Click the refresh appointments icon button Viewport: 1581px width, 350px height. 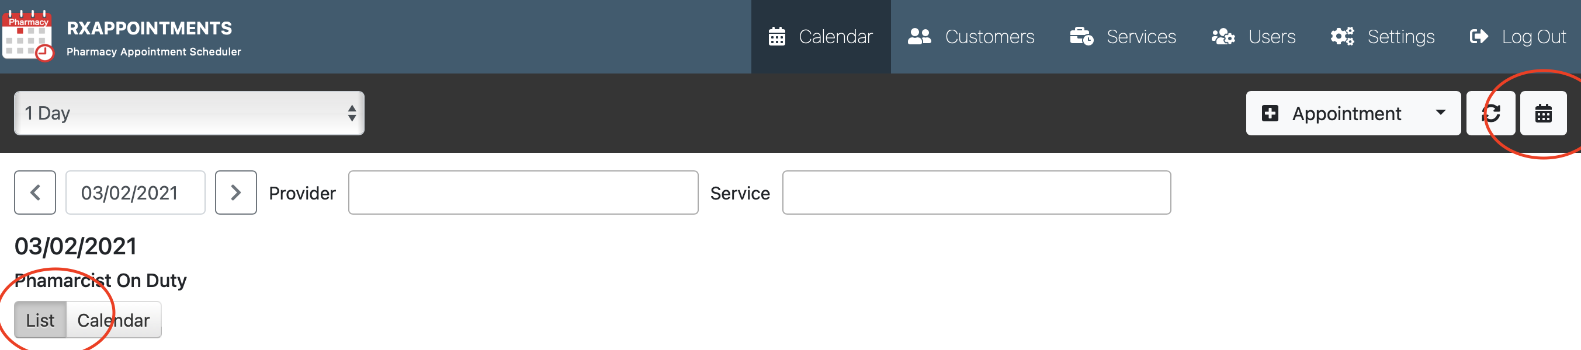click(1491, 113)
